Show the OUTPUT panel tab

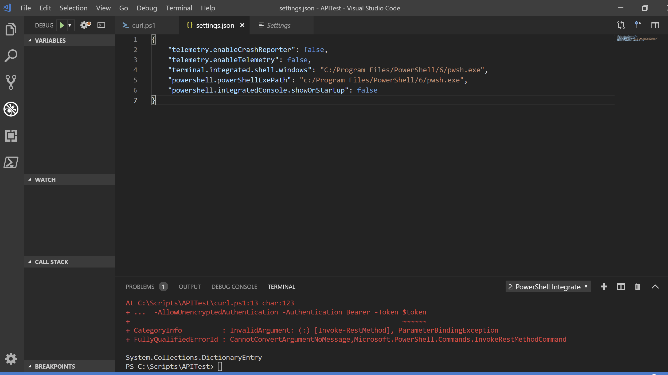coord(190,287)
